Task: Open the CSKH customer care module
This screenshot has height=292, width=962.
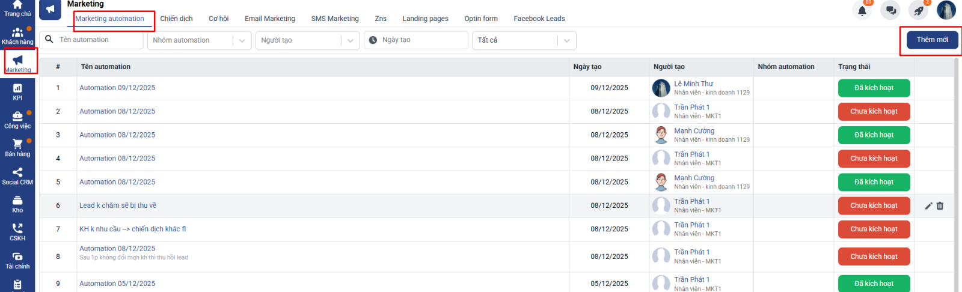Action: pos(17,232)
